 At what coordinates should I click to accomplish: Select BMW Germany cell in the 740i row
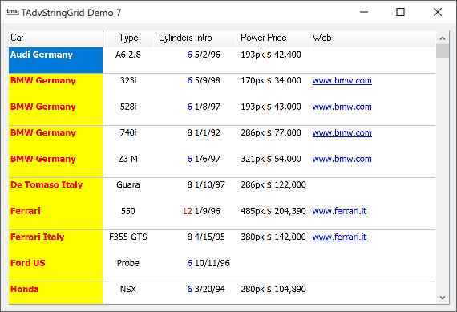(55, 139)
